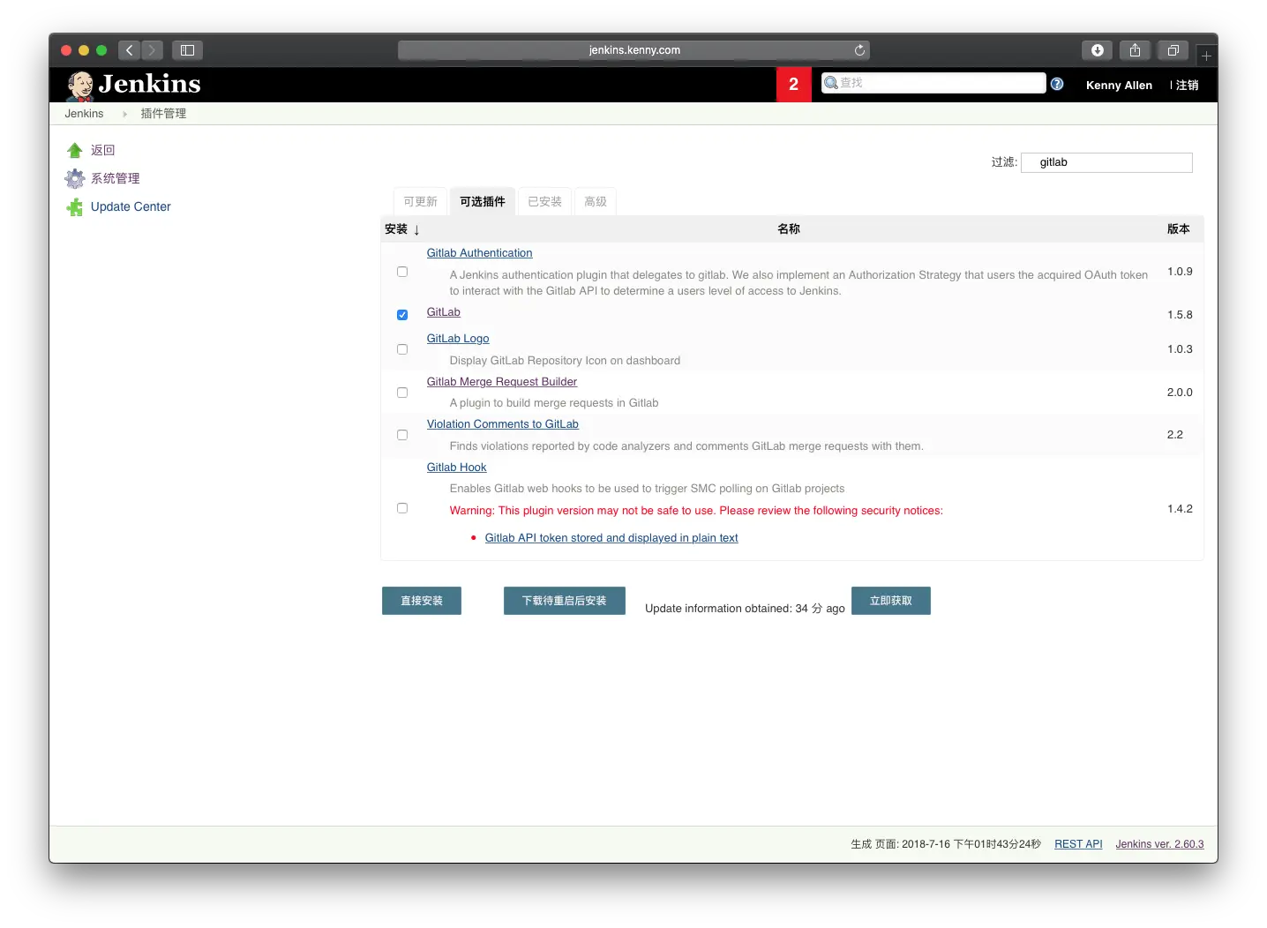Viewport: 1267px width, 928px height.
Task: Focus the 查找 search box
Action: tap(933, 83)
